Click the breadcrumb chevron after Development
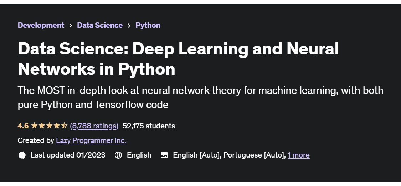 [71, 26]
